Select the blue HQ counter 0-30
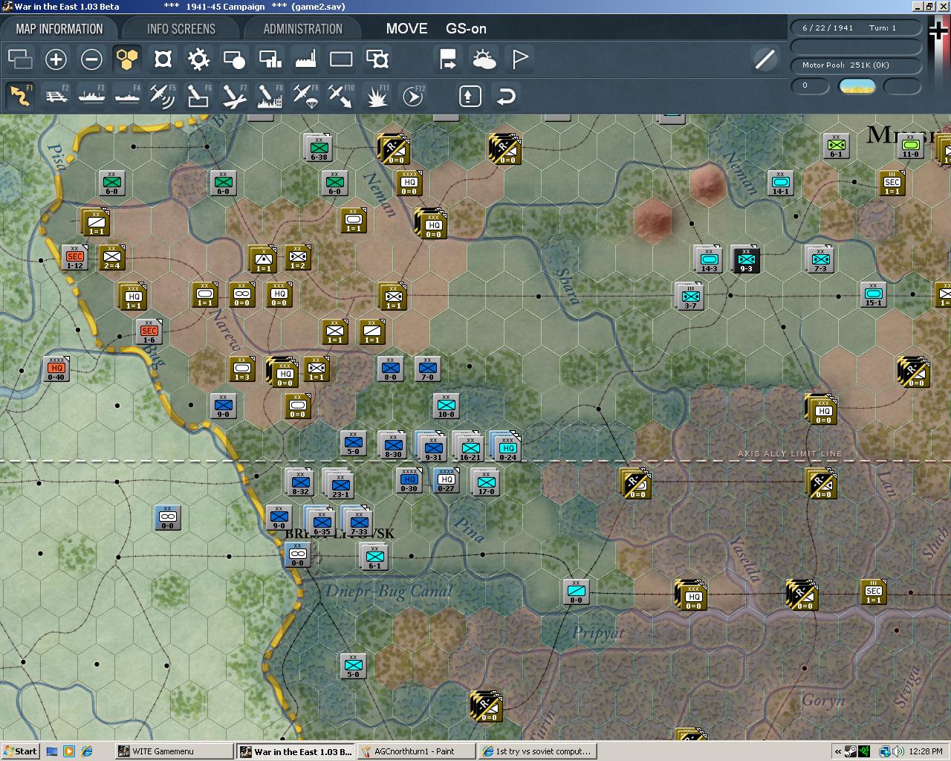 click(409, 480)
